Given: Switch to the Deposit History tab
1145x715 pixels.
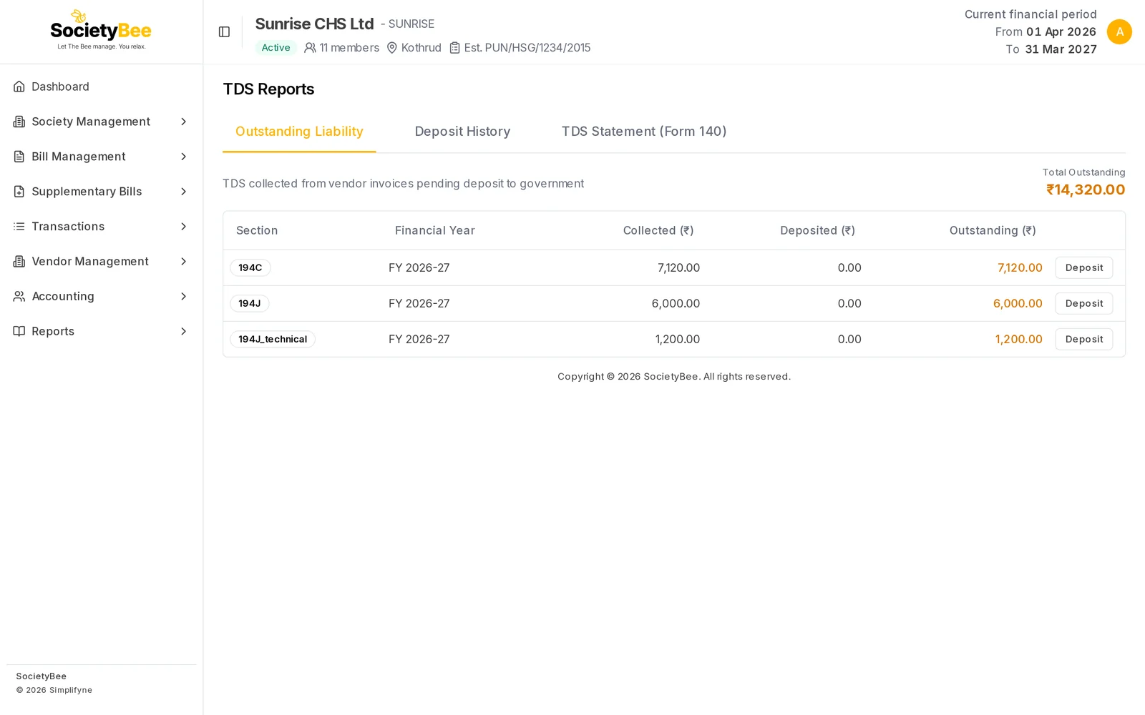Looking at the screenshot, I should click(x=462, y=132).
